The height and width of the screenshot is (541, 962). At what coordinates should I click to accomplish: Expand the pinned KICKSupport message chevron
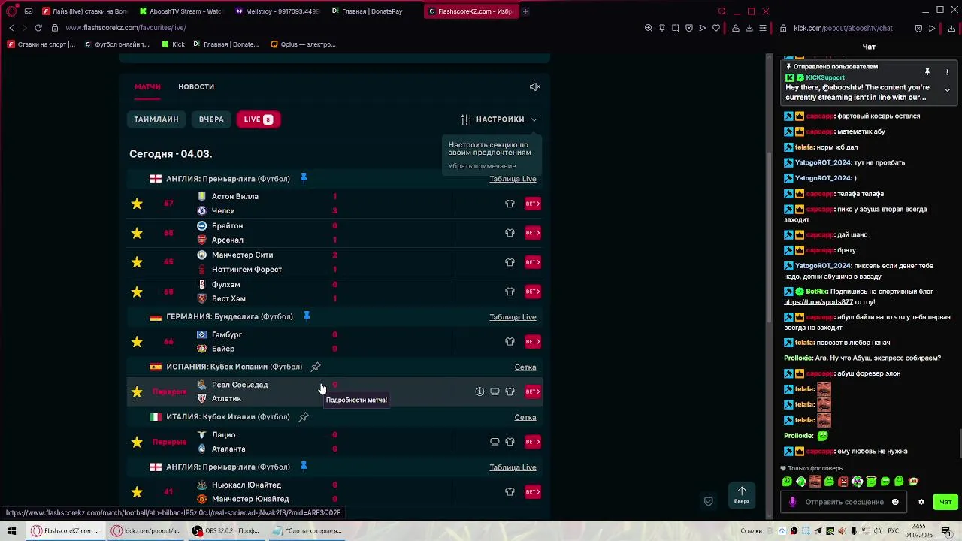[x=947, y=89]
